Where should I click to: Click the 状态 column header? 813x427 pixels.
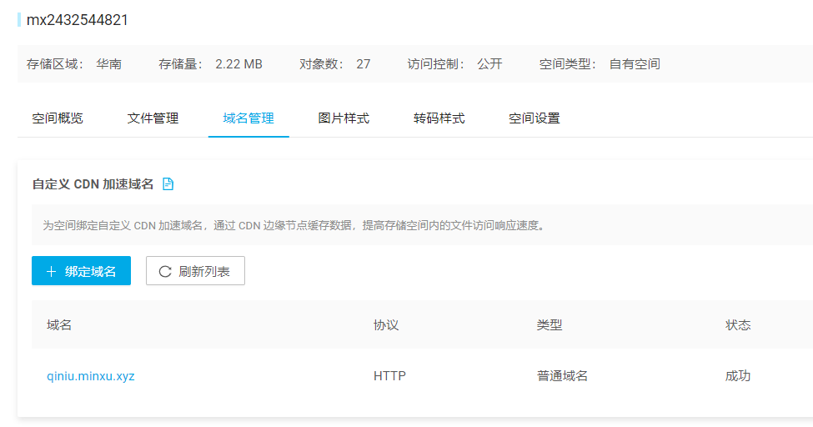coord(738,325)
